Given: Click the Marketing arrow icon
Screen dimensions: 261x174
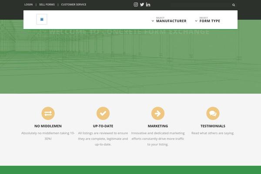Looking at the screenshot, I should pos(158,114).
